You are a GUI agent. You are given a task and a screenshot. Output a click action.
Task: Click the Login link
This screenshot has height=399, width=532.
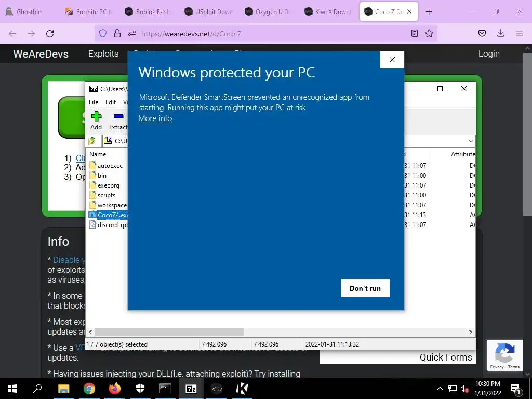click(489, 54)
